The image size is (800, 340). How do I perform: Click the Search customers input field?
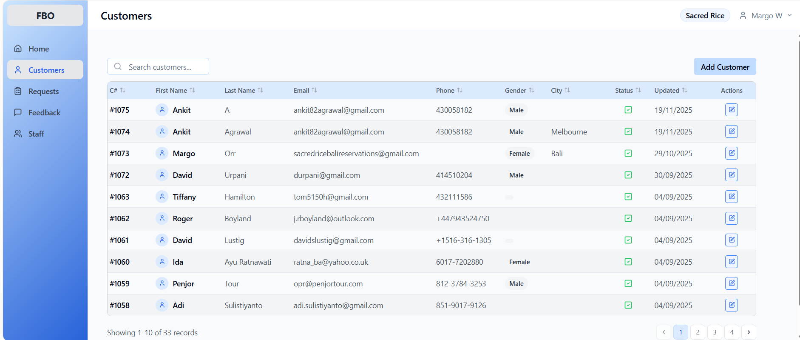coord(158,67)
